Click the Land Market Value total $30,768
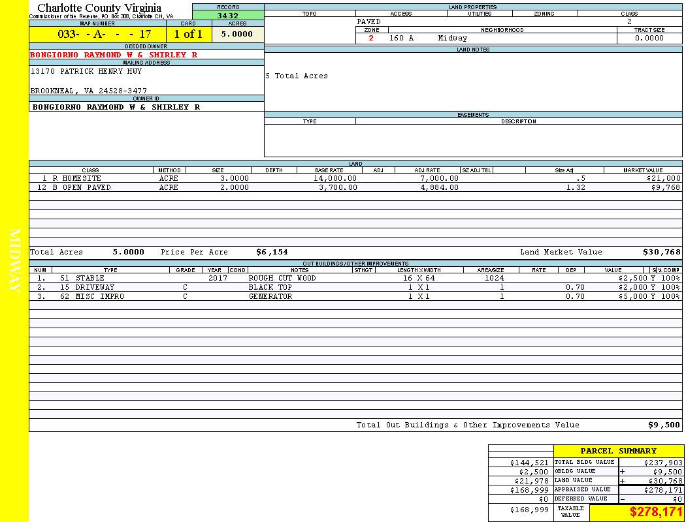 point(661,252)
